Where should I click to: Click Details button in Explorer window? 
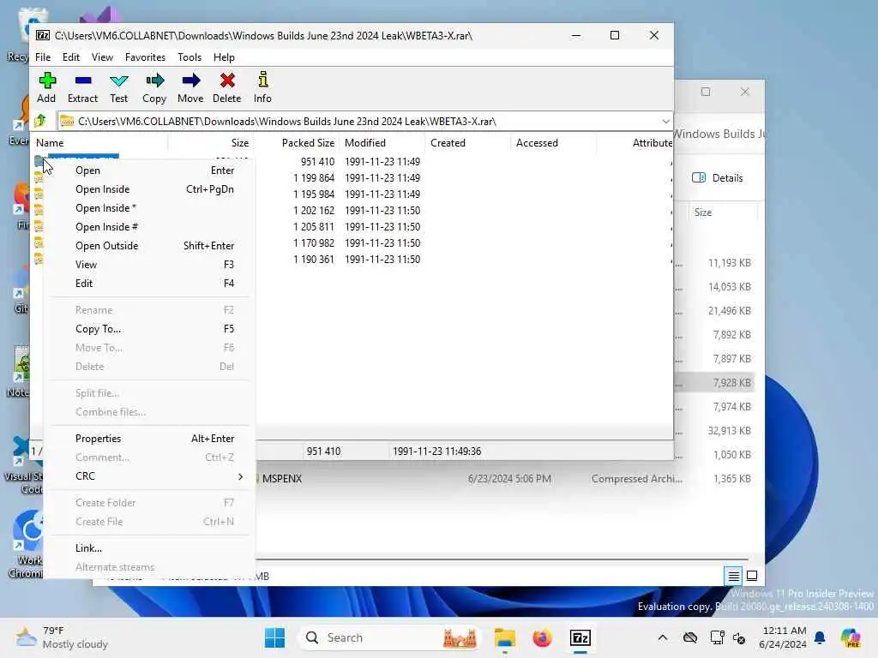tap(718, 178)
